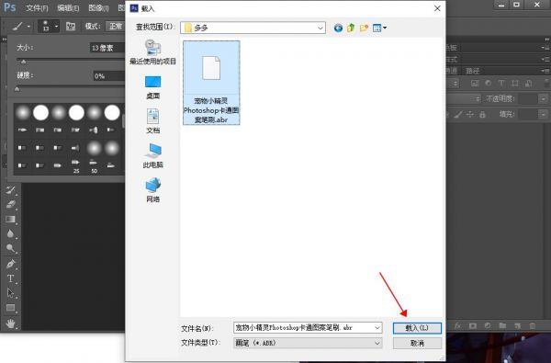Viewport: 551px width, 363px height.
Task: Select the Pen tool in left toolbar
Action: click(x=10, y=264)
